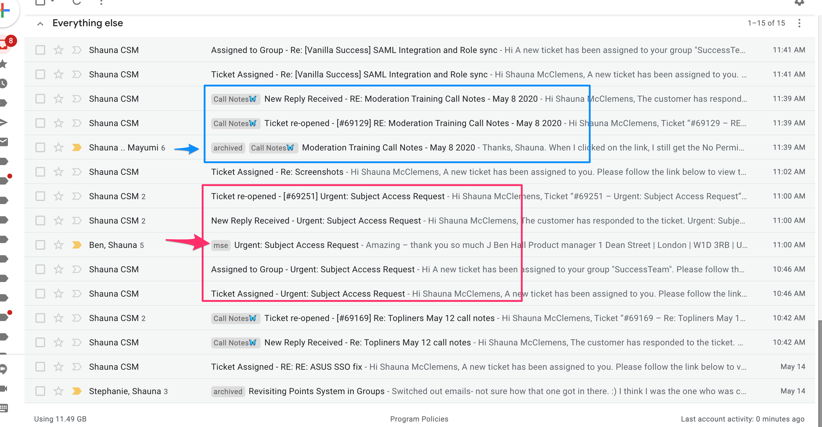Select checkbox for Ben, Shauna email

40,245
